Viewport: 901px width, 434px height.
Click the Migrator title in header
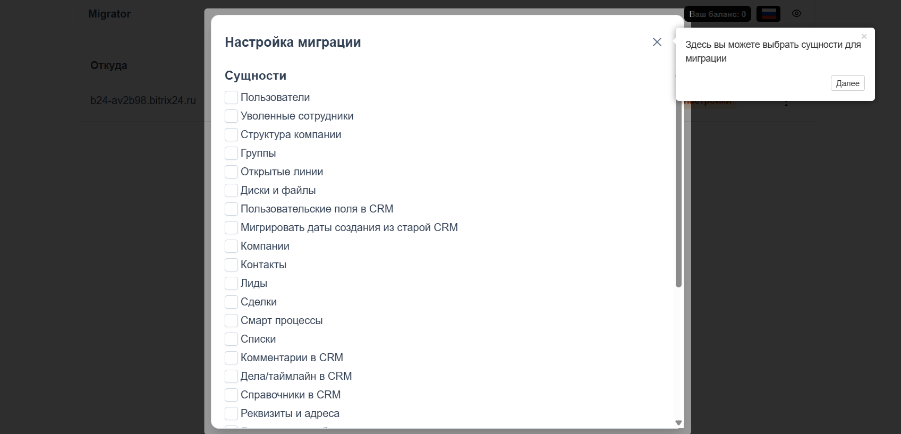109,14
